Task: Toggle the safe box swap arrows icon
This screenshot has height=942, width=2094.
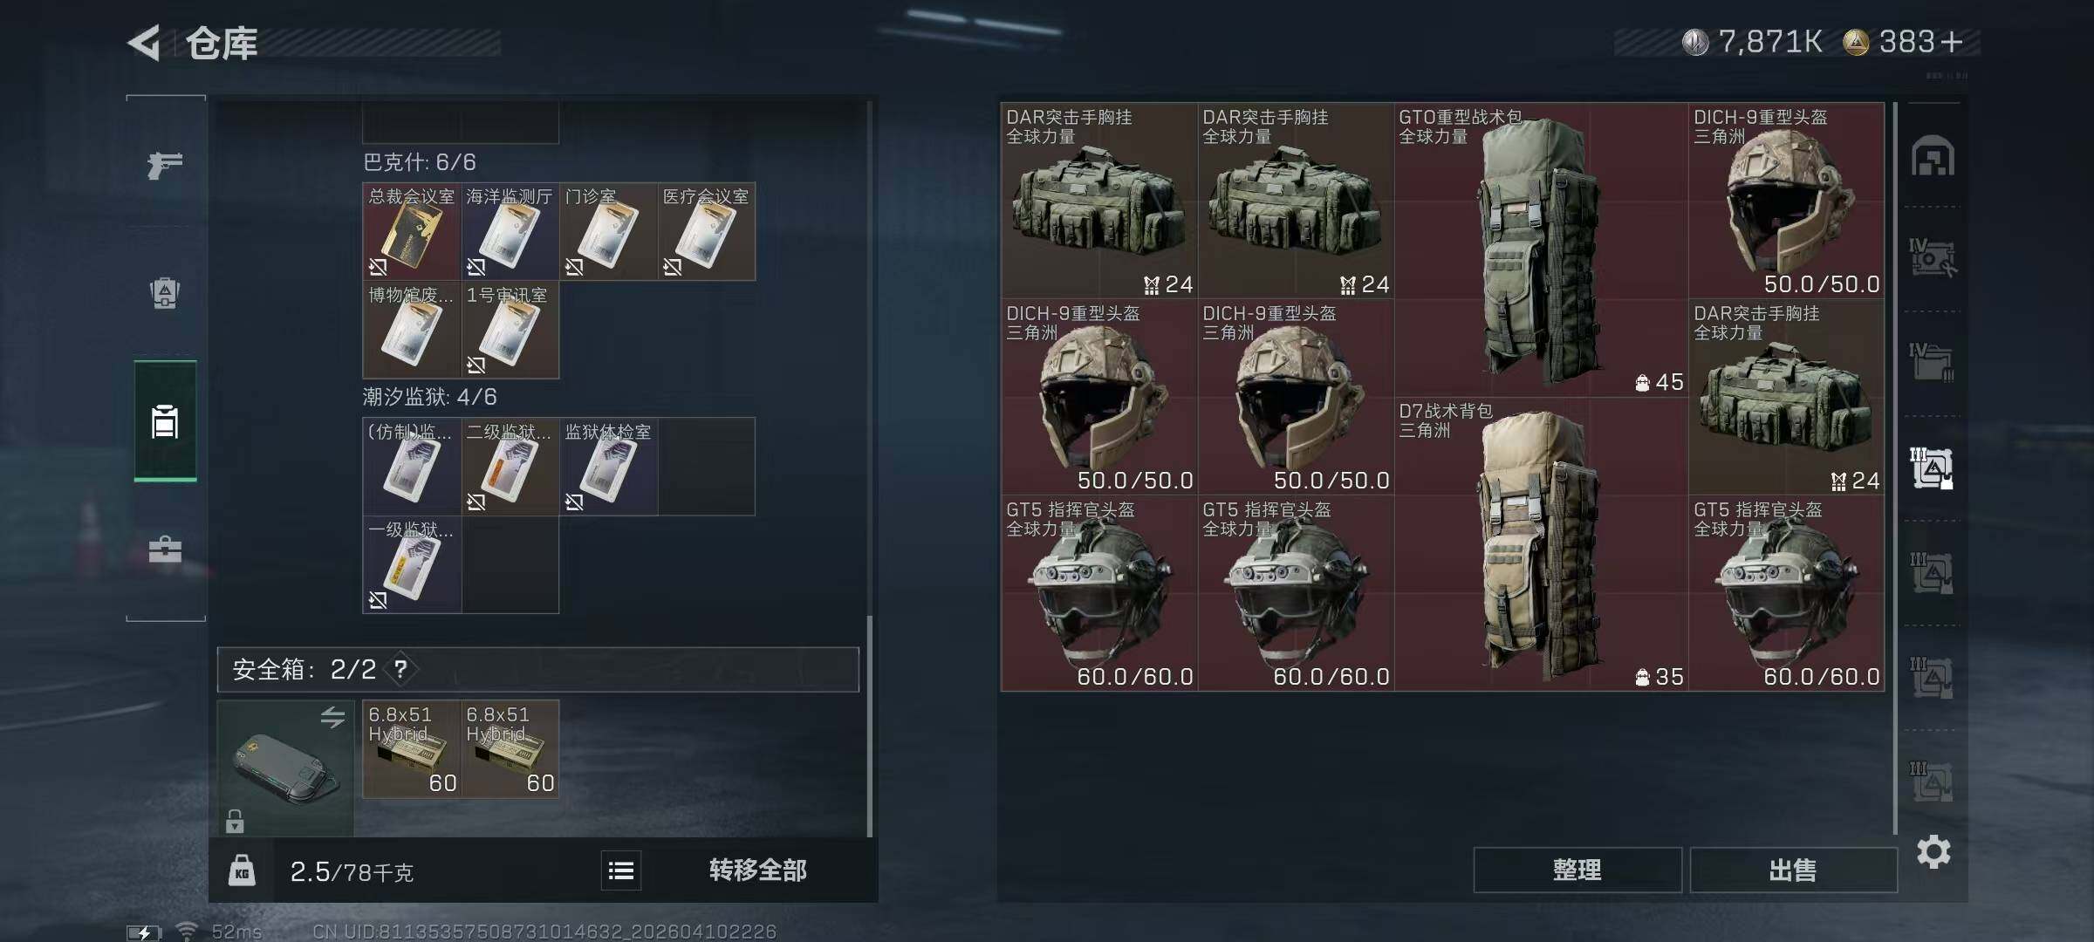Action: coord(332,717)
